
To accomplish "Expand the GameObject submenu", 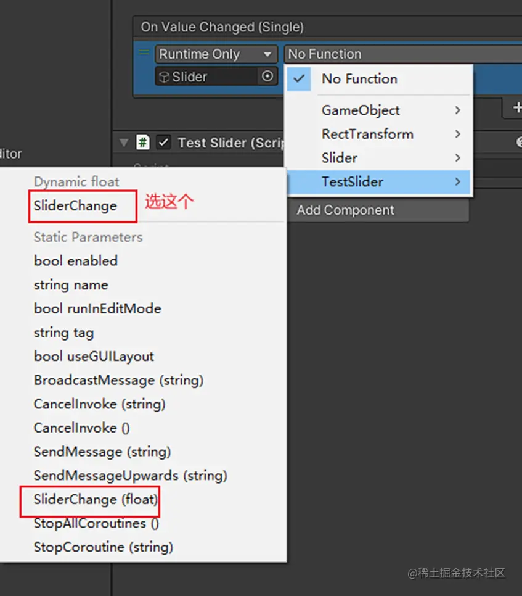I will click(378, 110).
